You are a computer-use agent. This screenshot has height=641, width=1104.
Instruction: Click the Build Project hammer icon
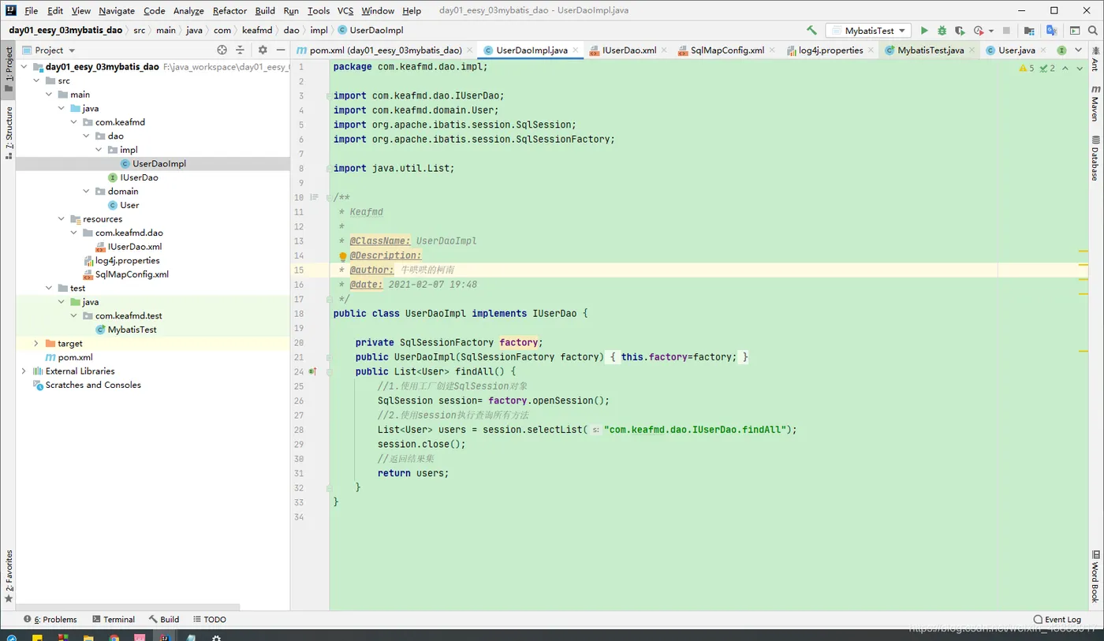click(811, 31)
